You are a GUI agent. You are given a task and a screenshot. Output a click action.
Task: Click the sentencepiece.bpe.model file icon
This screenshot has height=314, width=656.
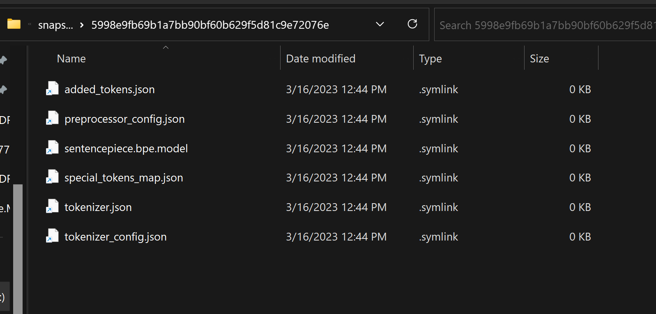(x=52, y=148)
